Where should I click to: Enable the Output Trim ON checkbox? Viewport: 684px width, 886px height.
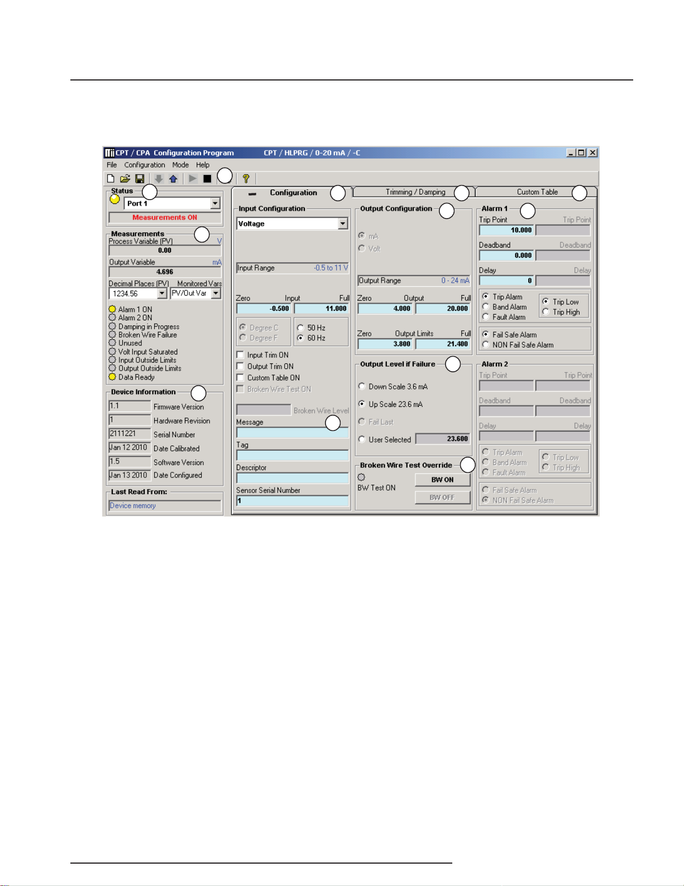[240, 367]
